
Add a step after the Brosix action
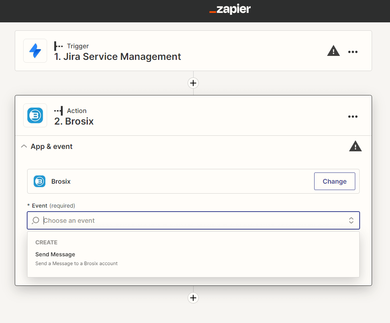click(x=193, y=298)
